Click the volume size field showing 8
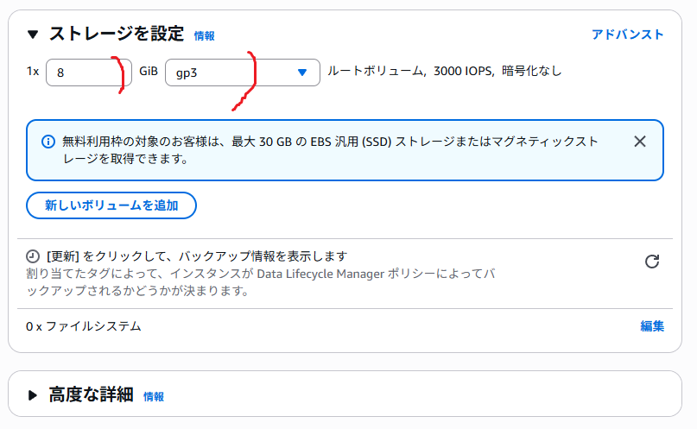Image resolution: width=697 pixels, height=429 pixels. tap(88, 73)
